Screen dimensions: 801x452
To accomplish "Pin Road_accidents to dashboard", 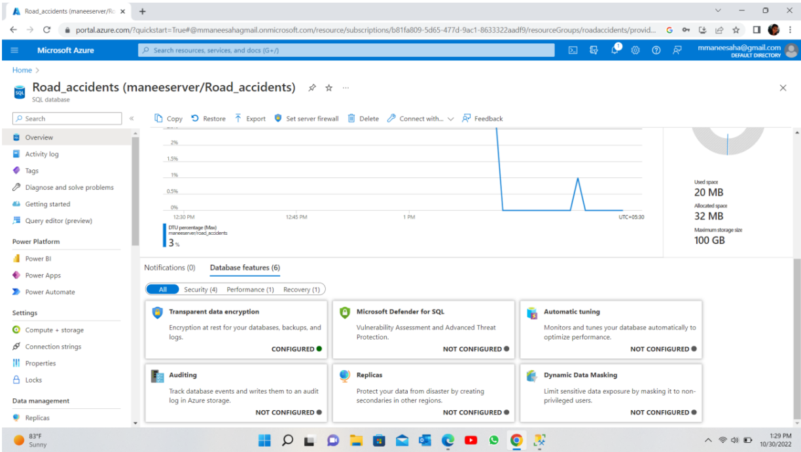I will [312, 88].
